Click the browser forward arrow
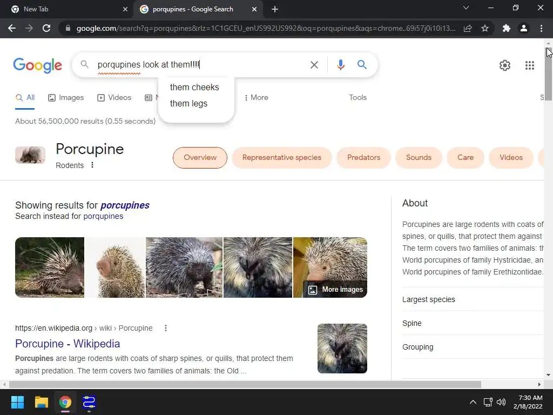Viewport: 553px width, 415px height. 29,28
